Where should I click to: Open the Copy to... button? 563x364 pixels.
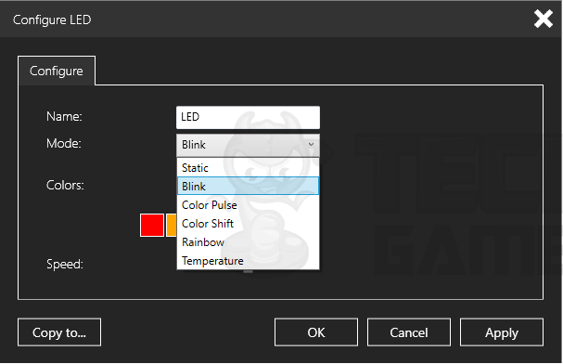point(59,332)
